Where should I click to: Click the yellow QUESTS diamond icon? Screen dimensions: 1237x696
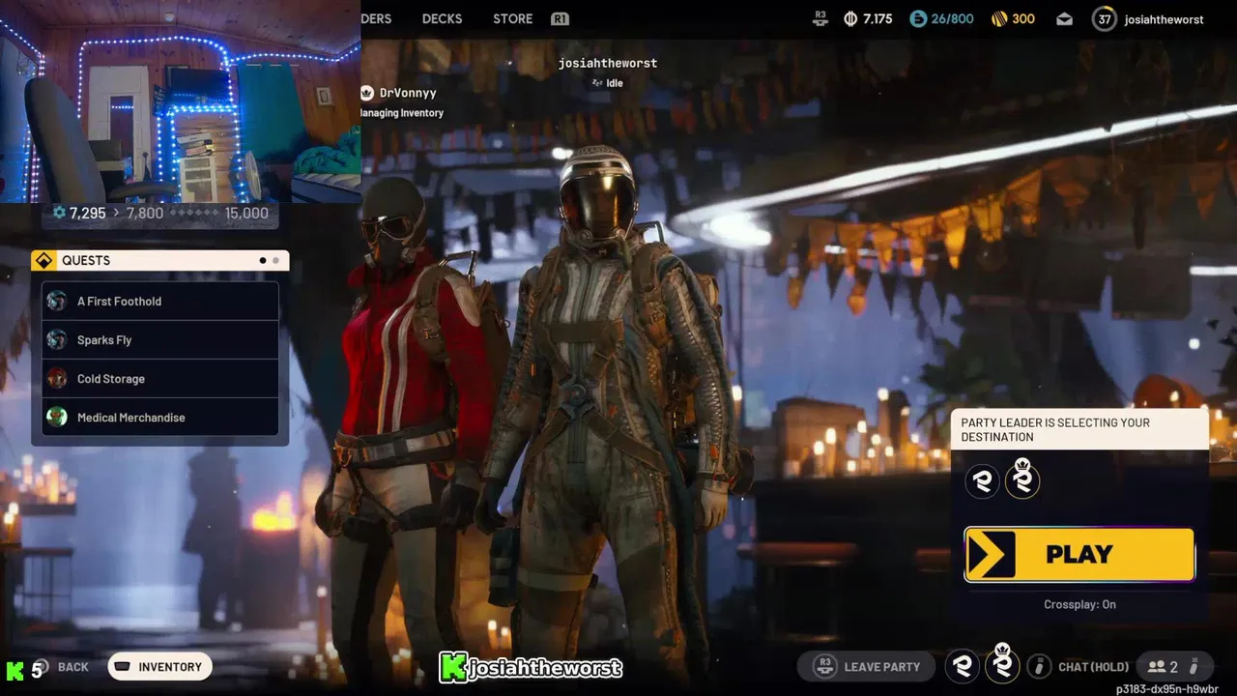(x=43, y=260)
